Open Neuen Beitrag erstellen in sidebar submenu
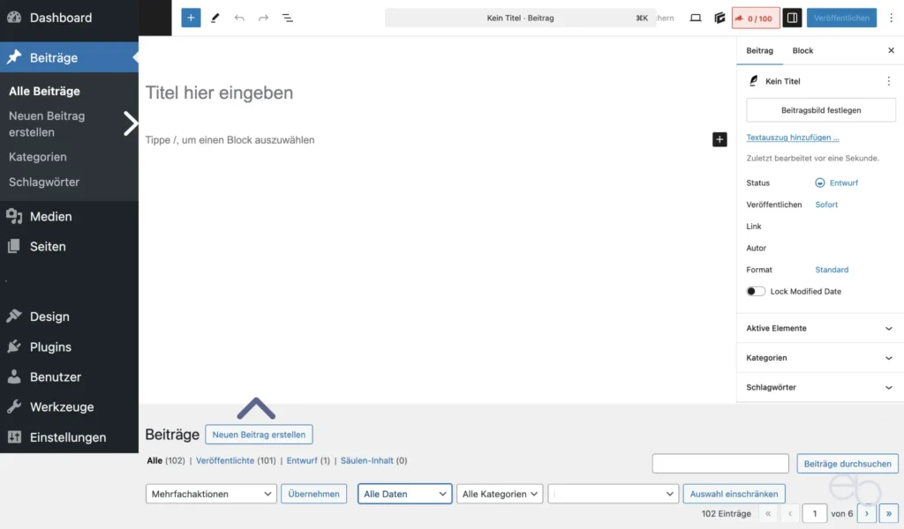This screenshot has width=904, height=529. 47,123
